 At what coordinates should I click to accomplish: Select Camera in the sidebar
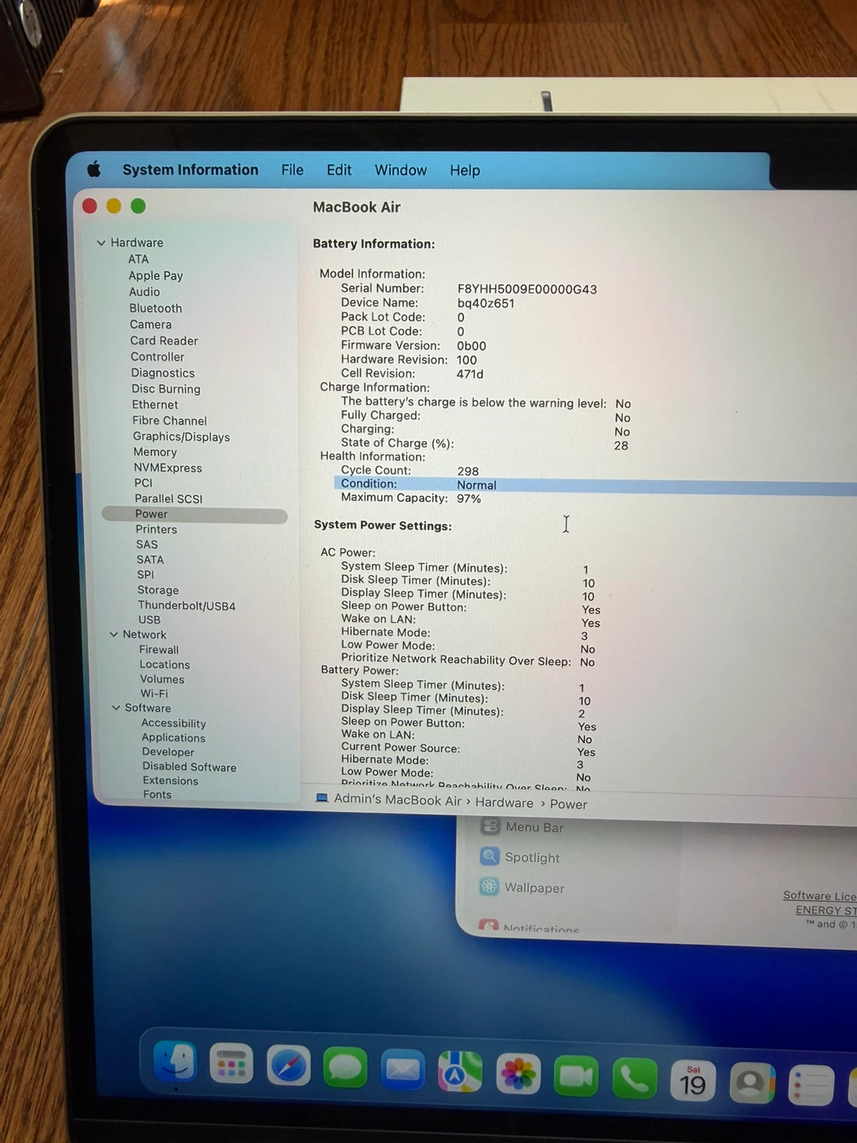click(x=151, y=324)
